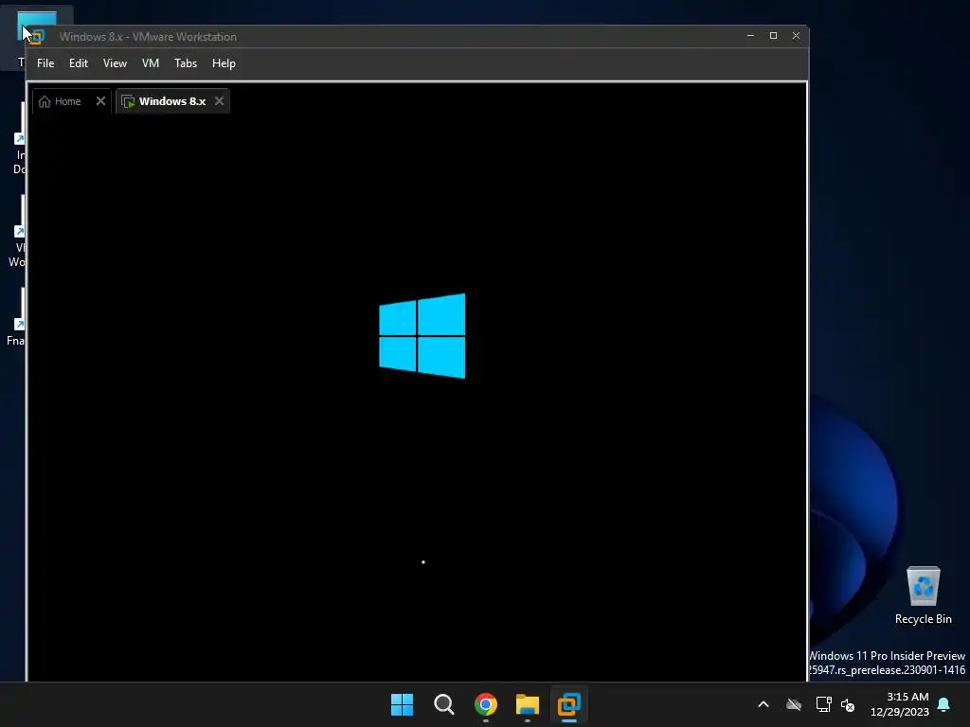Open the clock and date flyout

point(900,704)
